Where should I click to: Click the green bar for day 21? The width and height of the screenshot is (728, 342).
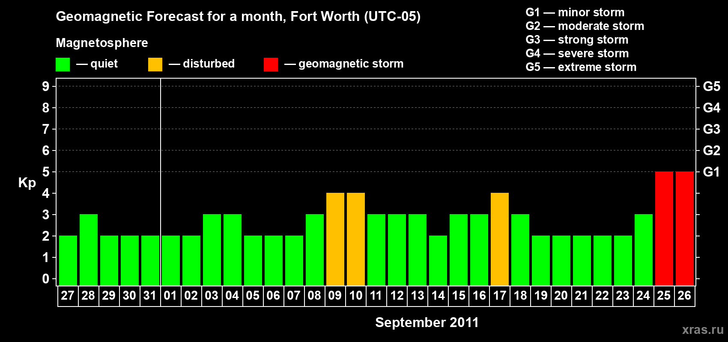(x=582, y=260)
